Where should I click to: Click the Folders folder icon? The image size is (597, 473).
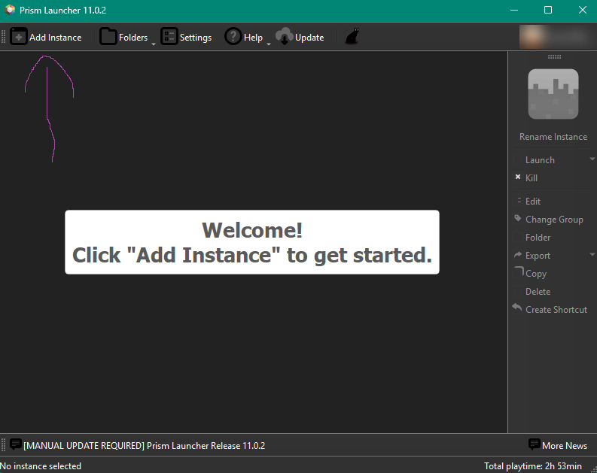click(108, 37)
